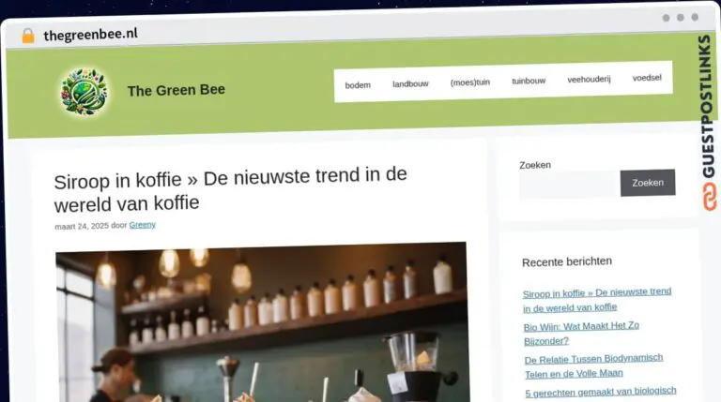Click The Green Bee round logo
721x402 pixels.
pos(84,91)
